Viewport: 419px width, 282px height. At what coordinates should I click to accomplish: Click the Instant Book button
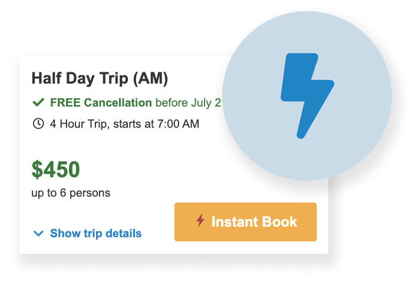[246, 222]
